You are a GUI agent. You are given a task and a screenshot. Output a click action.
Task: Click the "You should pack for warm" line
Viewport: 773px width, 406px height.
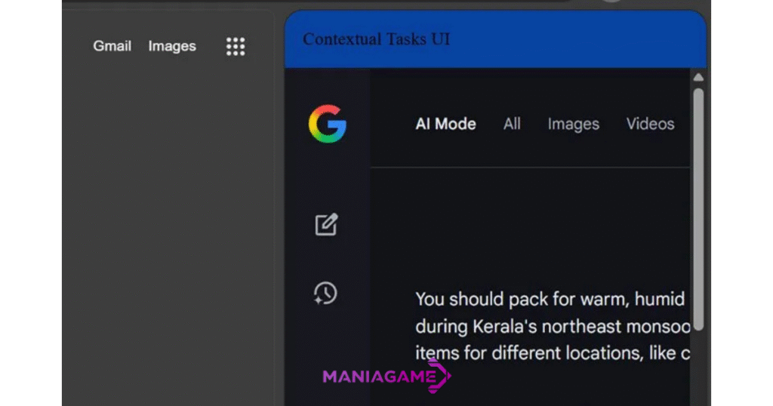[x=550, y=299]
